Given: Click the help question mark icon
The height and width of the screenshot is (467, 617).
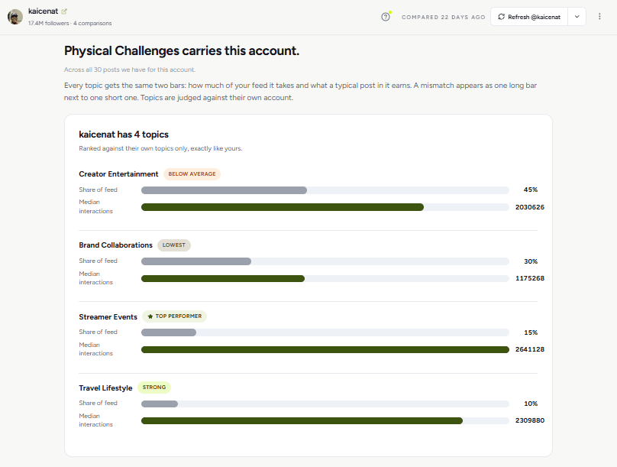Looking at the screenshot, I should click(x=386, y=17).
